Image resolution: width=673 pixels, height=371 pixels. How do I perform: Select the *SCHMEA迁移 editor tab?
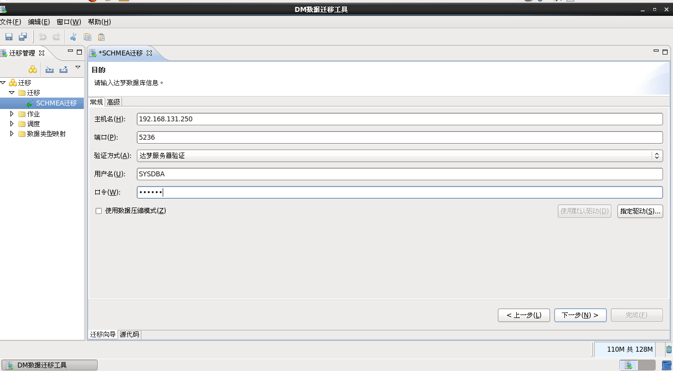[x=121, y=53]
